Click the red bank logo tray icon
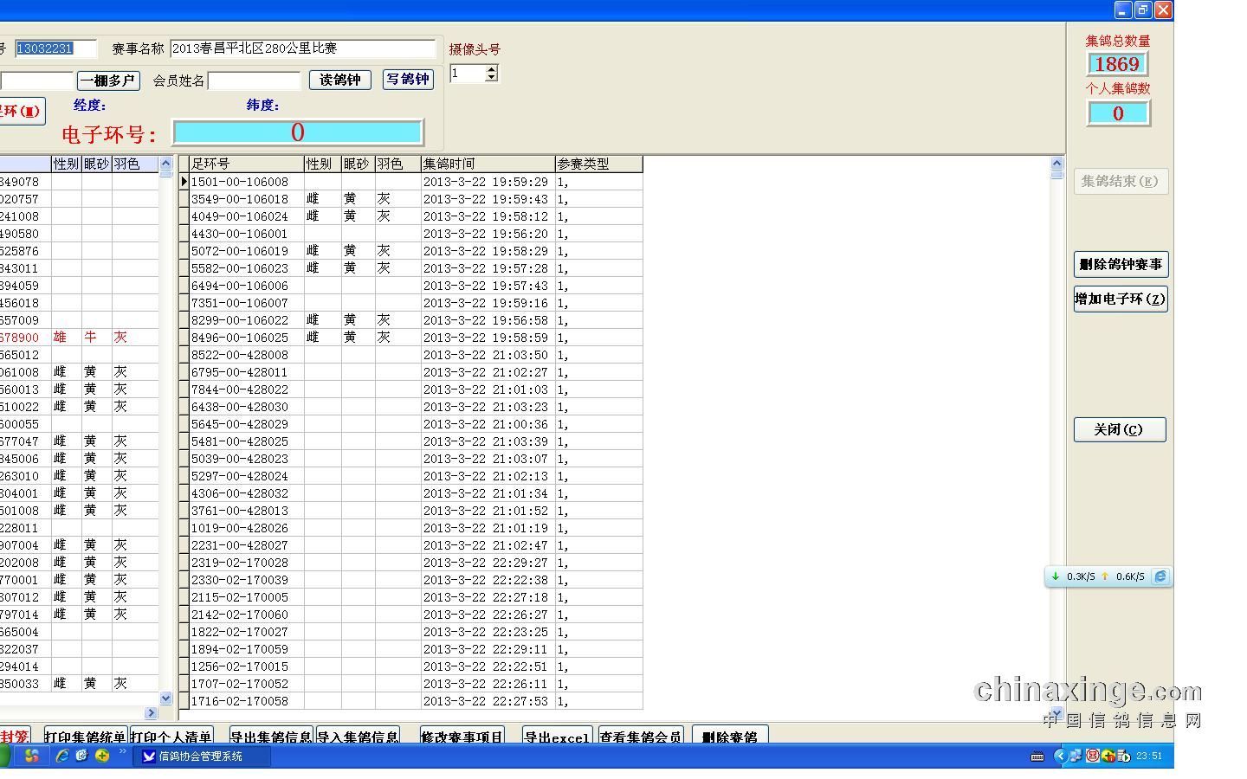Screen dimensions: 1247x779 coord(1093,756)
